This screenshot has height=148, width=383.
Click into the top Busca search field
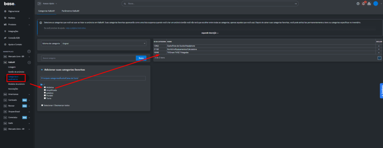(x=210, y=4)
